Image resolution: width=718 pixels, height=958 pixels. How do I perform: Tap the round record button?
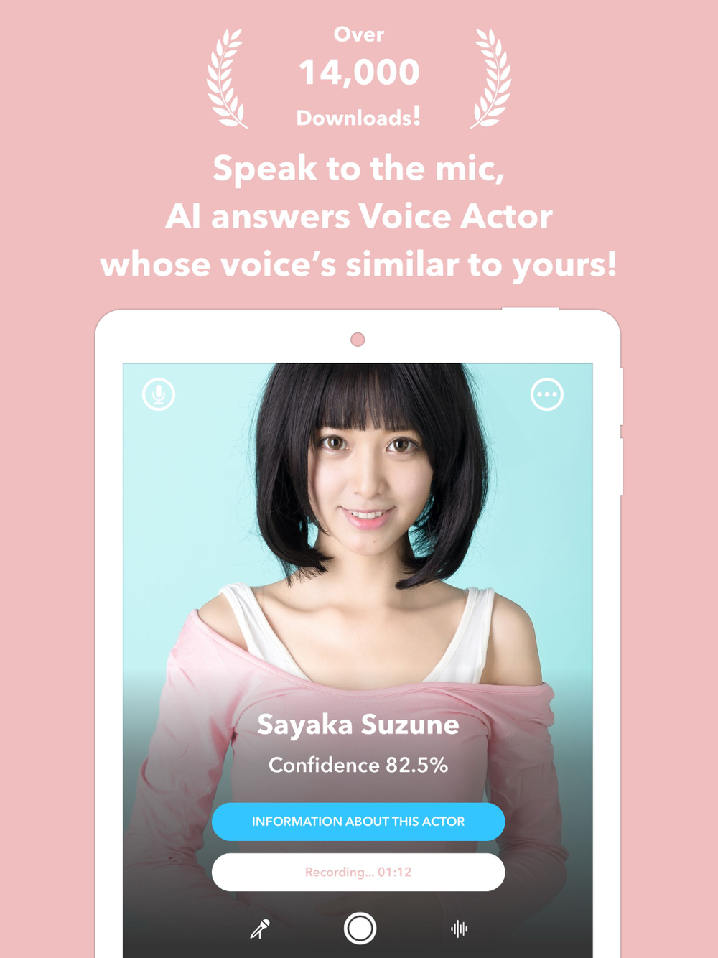coord(360,929)
